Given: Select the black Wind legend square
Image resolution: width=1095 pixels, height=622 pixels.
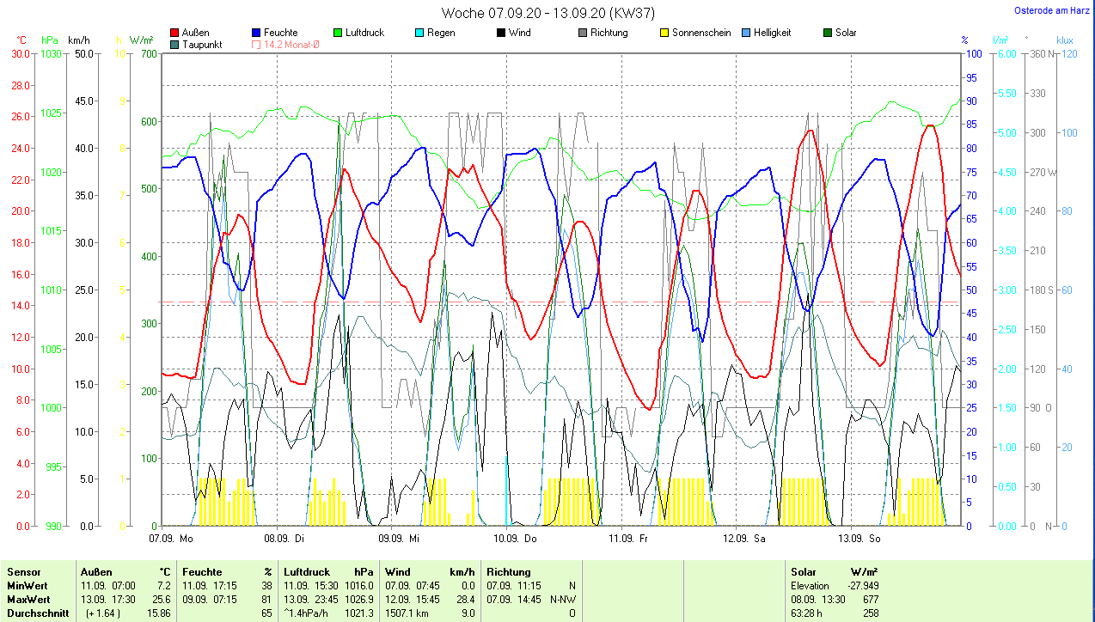Looking at the screenshot, I should (500, 34).
